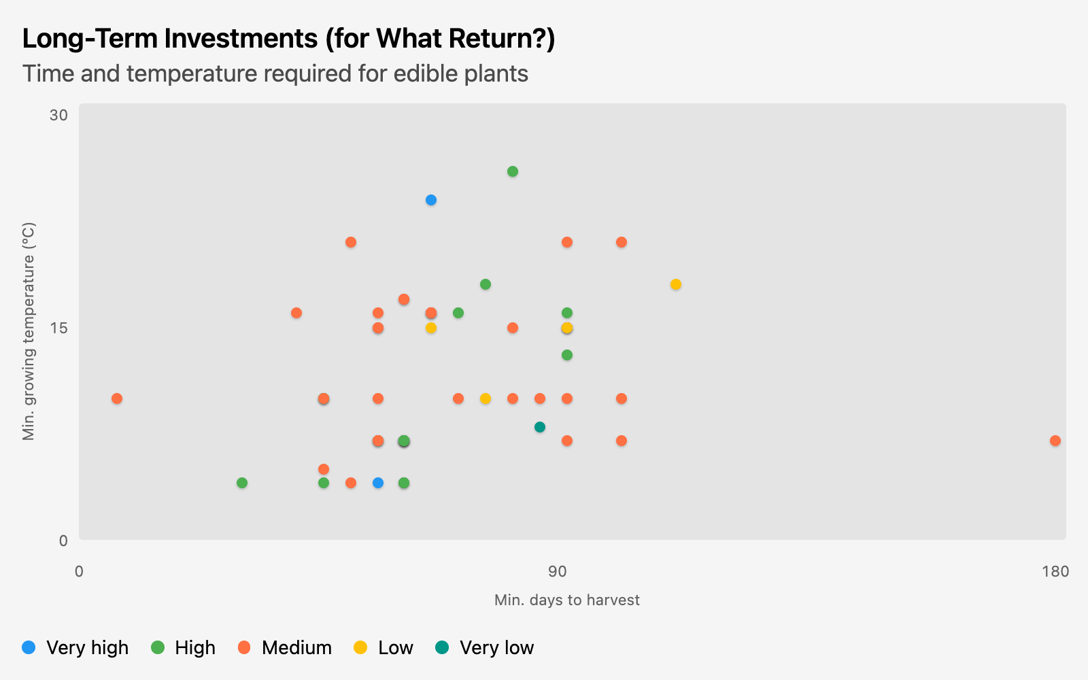Image resolution: width=1088 pixels, height=680 pixels.
Task: Toggle the Very low legend label
Action: [x=496, y=648]
